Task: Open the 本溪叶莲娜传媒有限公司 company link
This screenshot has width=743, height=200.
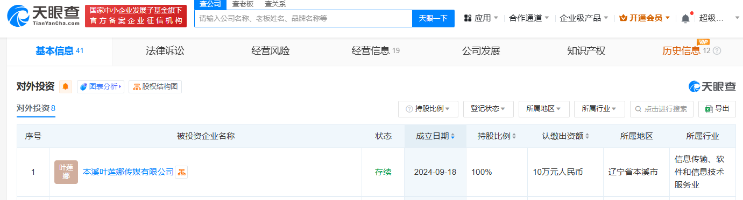Action: (129, 172)
